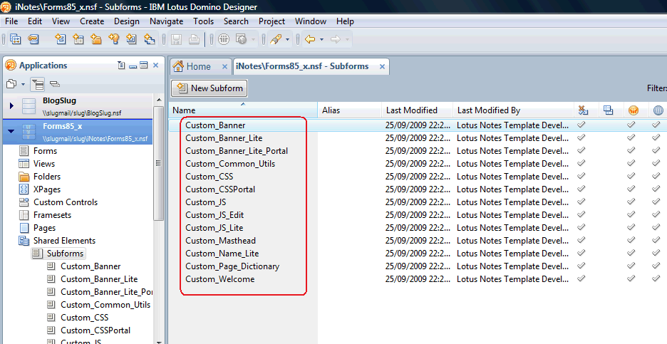667x344 pixels.
Task: Open the forward history dropdown arrow
Action: 347,40
